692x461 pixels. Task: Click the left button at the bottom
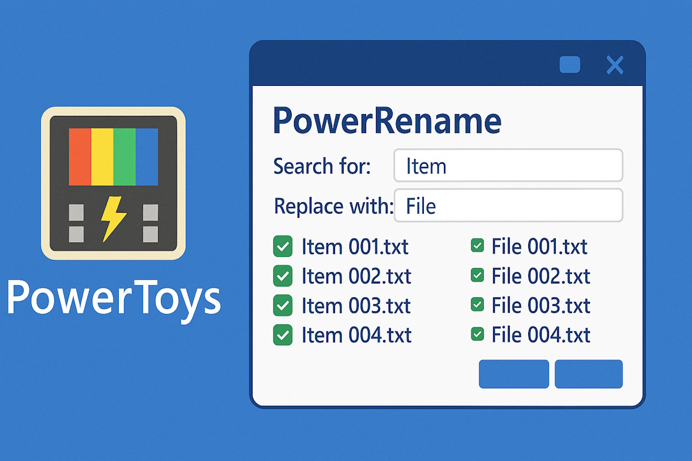point(513,374)
